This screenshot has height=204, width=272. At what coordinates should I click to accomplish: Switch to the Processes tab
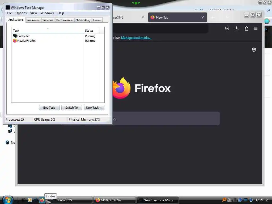33,20
